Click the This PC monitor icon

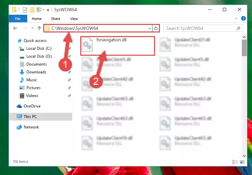19,117
